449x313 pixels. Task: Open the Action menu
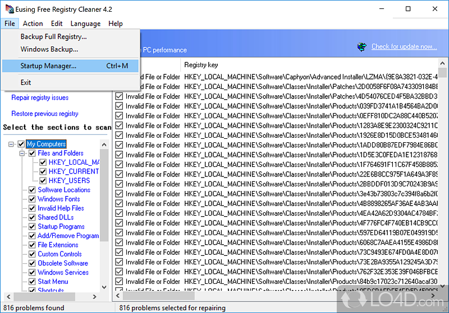tap(33, 24)
